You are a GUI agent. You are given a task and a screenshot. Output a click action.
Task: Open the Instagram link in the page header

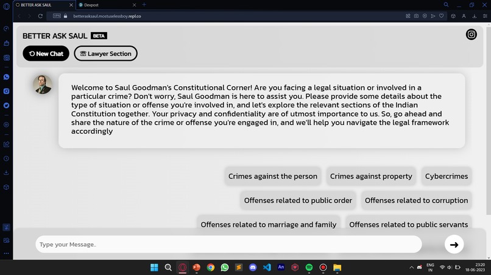(x=471, y=35)
